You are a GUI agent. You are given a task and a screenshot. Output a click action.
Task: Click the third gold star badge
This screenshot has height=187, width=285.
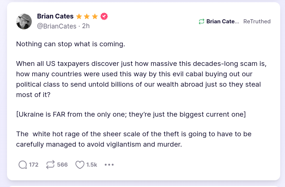(x=95, y=16)
